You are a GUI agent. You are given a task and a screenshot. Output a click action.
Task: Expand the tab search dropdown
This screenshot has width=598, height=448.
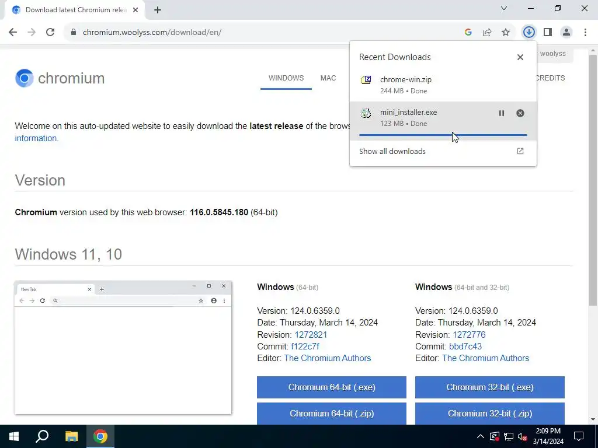[504, 8]
